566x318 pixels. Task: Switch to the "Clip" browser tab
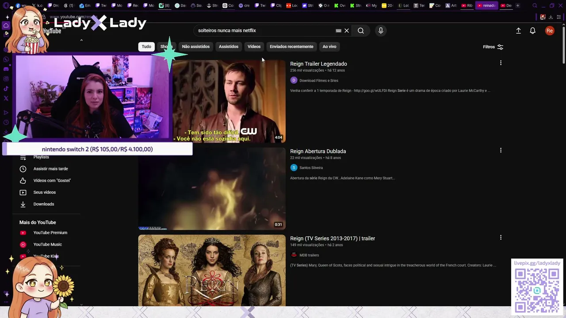point(276,6)
